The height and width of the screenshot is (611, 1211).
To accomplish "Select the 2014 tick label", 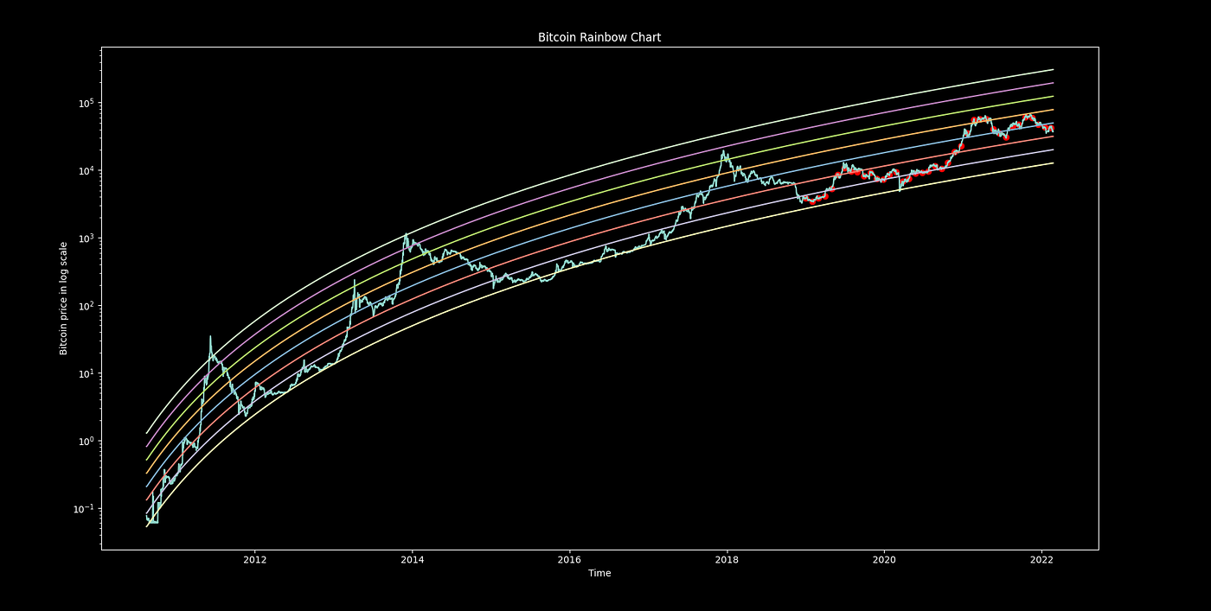I will (x=413, y=560).
